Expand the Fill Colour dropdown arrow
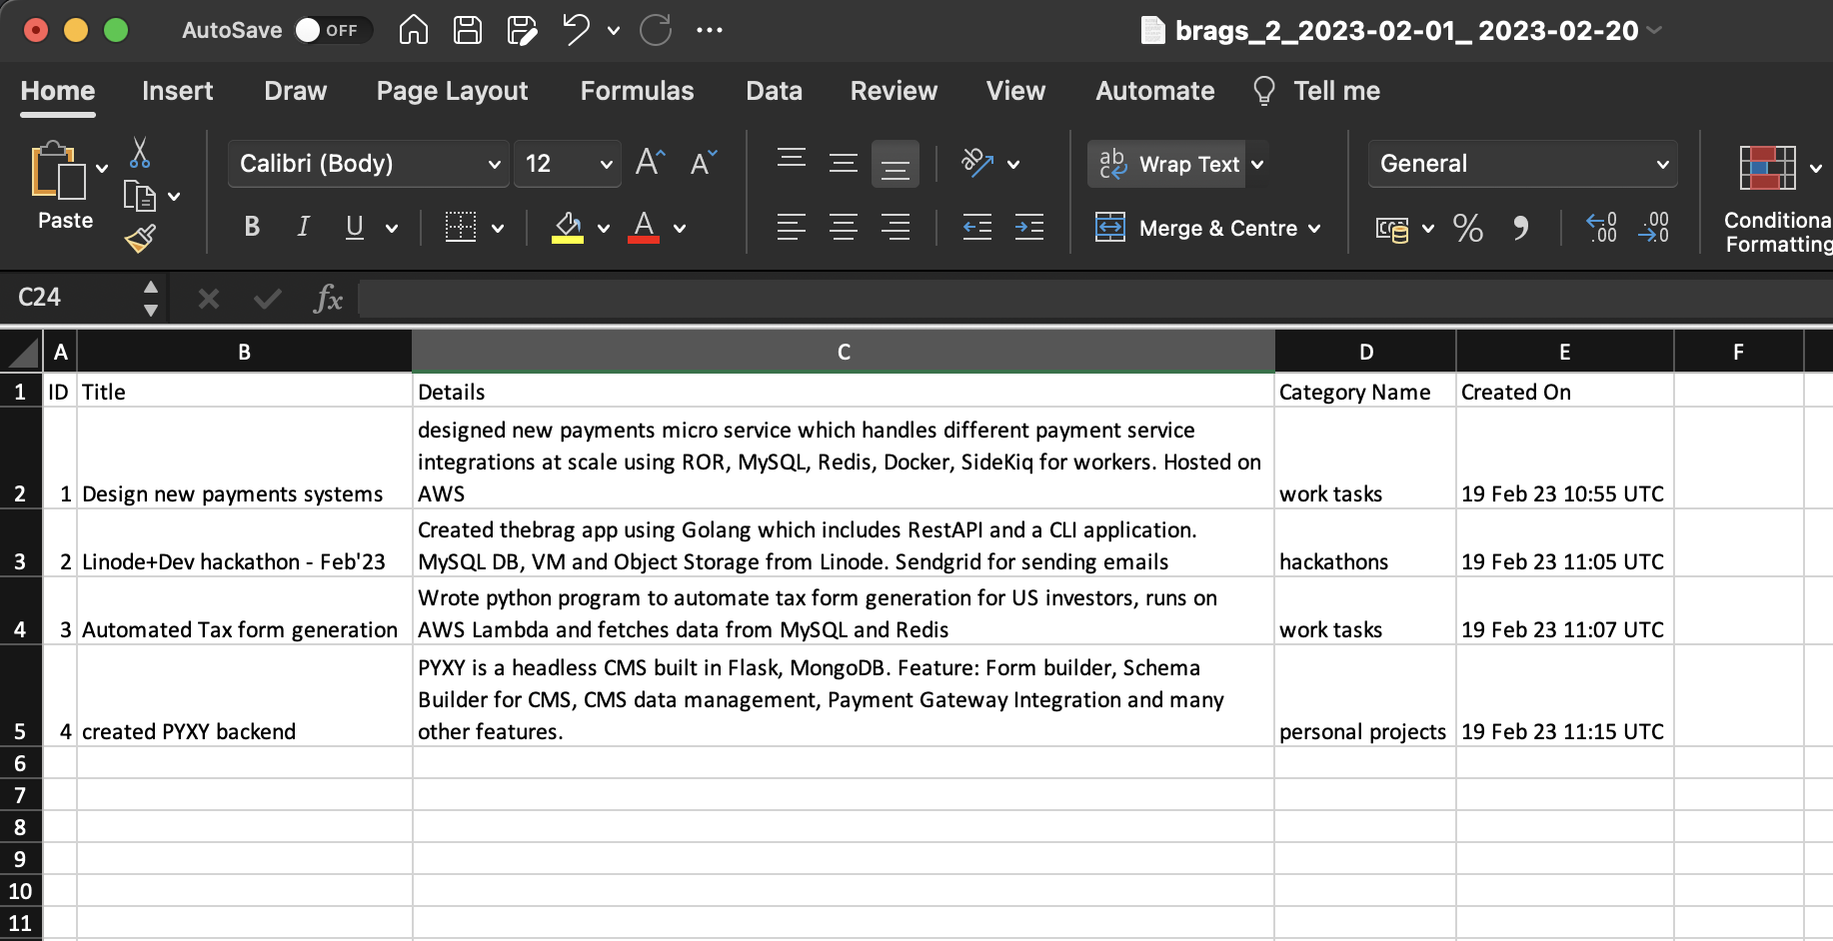1833x941 pixels. pyautogui.click(x=604, y=228)
